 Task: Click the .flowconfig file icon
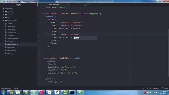point(6,29)
